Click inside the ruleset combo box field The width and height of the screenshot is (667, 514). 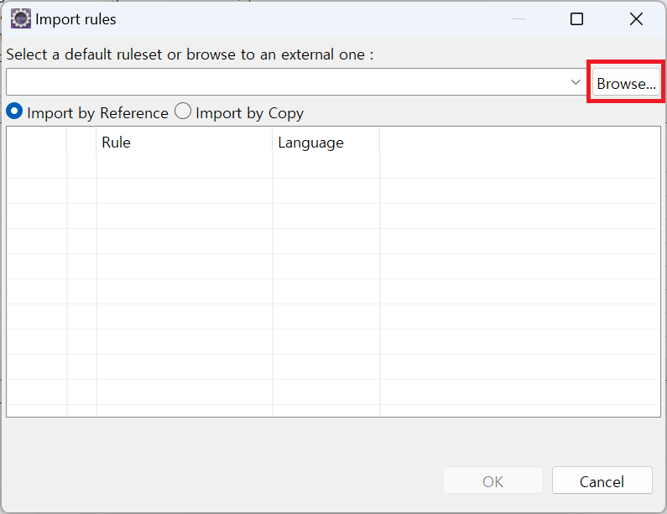click(x=285, y=82)
